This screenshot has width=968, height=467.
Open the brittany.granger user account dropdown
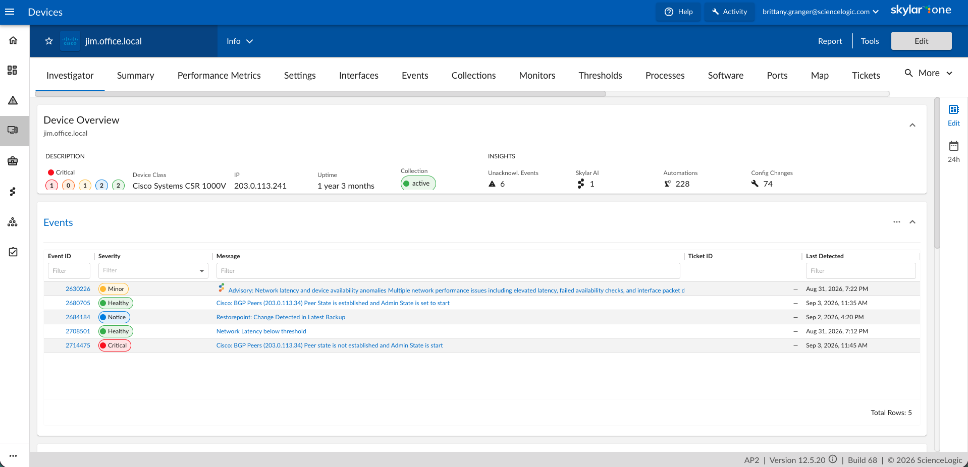point(821,12)
